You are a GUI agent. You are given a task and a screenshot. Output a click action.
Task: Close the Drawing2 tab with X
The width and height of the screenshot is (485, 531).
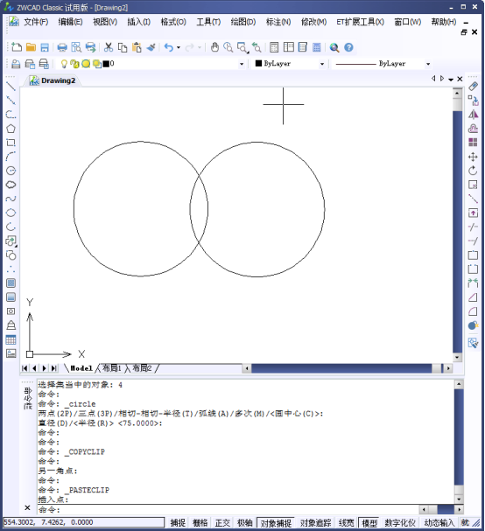click(x=460, y=79)
